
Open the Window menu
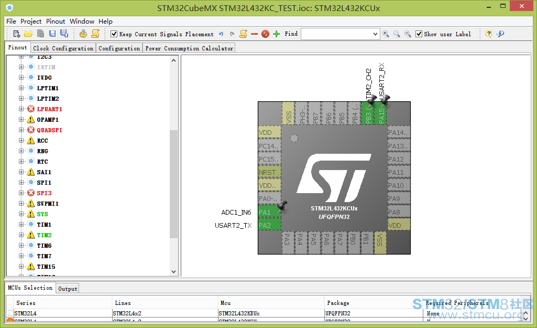click(82, 22)
